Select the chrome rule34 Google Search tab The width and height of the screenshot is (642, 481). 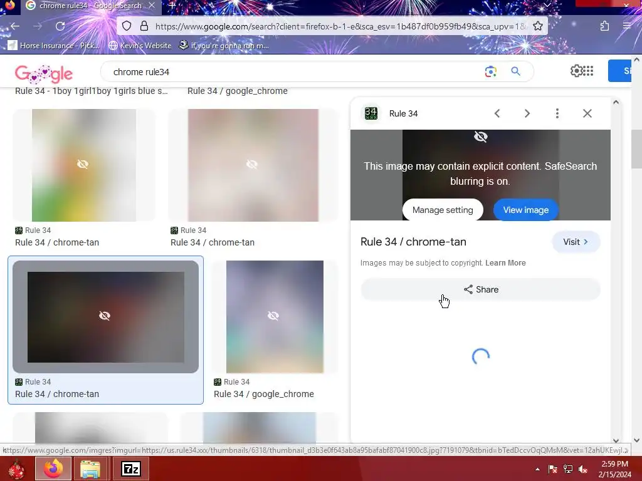click(x=90, y=6)
